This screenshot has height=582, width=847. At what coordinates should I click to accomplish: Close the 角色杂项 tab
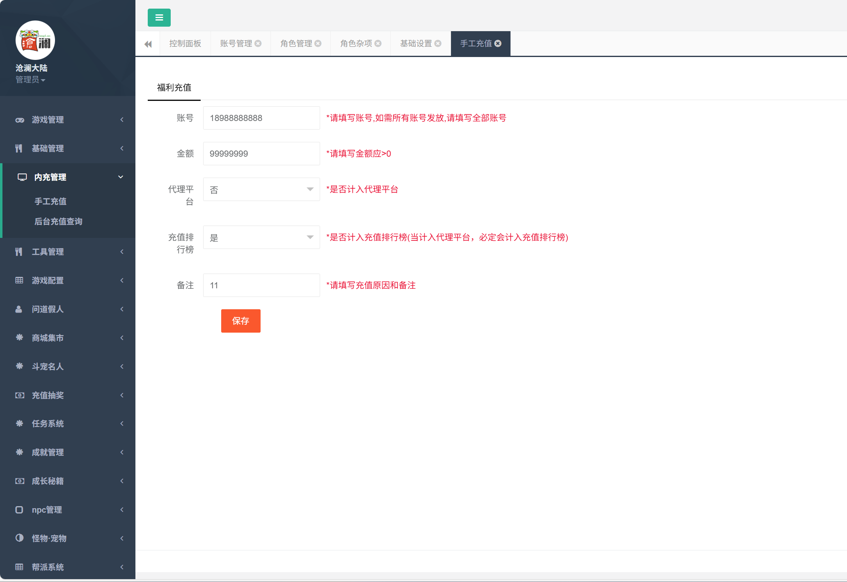(378, 43)
